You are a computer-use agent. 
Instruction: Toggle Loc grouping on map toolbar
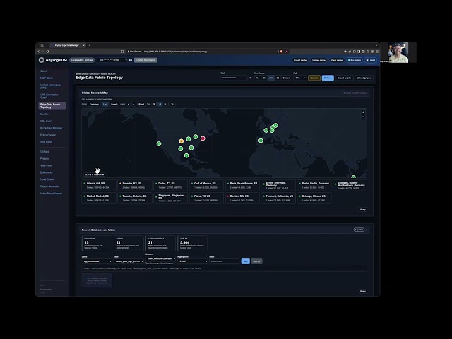105,104
